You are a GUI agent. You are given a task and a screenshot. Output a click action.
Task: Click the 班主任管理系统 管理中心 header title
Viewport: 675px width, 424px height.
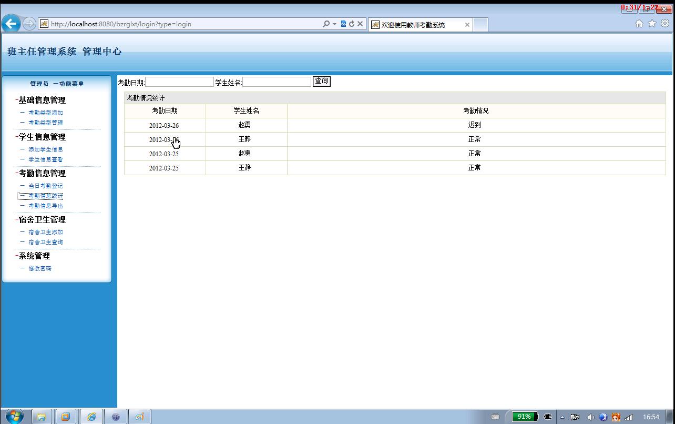[64, 52]
